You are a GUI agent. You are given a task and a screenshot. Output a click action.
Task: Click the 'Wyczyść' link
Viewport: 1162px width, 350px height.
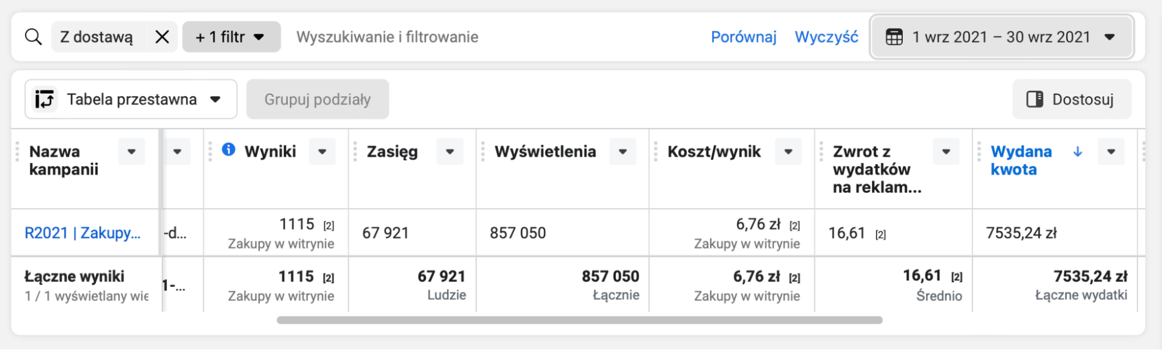click(x=826, y=37)
